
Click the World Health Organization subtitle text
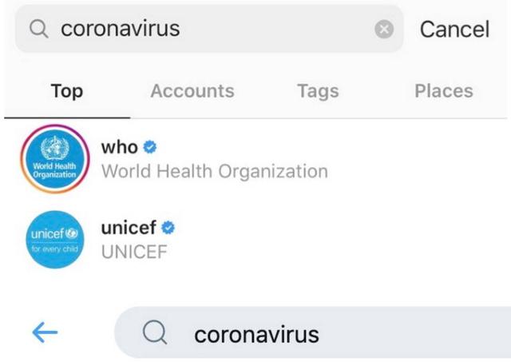pos(214,171)
